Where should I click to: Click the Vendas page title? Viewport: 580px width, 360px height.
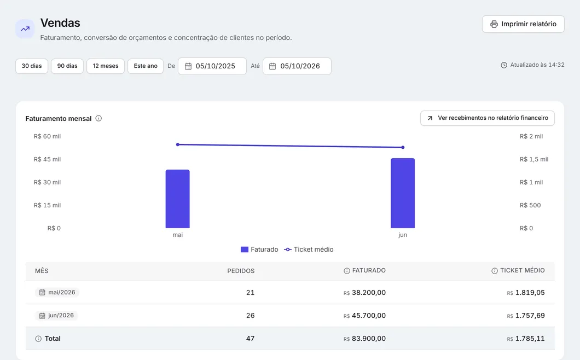tap(60, 23)
